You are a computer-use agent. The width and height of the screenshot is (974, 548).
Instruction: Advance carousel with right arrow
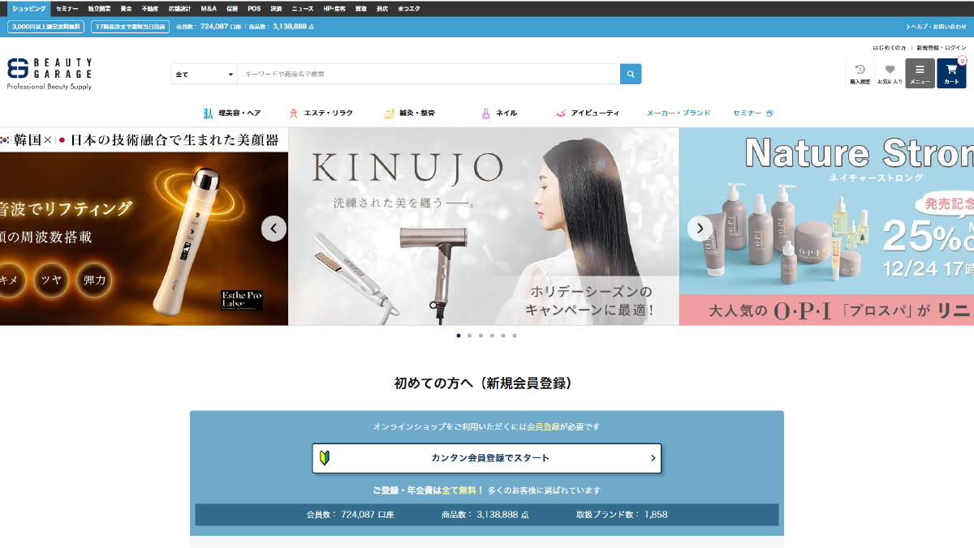pyautogui.click(x=700, y=229)
